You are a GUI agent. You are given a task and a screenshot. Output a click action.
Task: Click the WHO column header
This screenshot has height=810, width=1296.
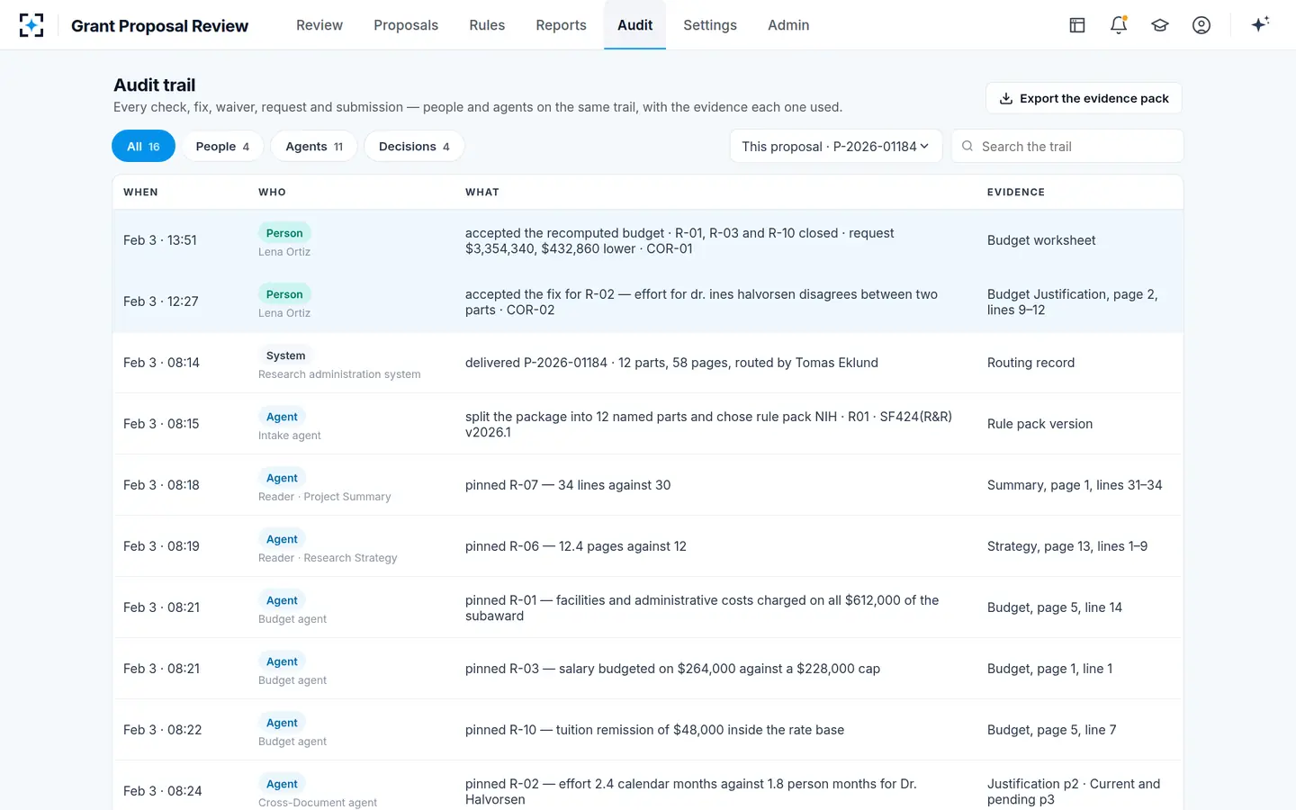coord(272,192)
